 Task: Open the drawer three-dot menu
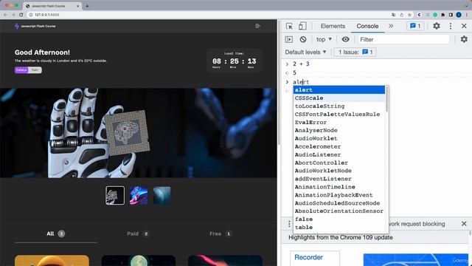pos(289,224)
